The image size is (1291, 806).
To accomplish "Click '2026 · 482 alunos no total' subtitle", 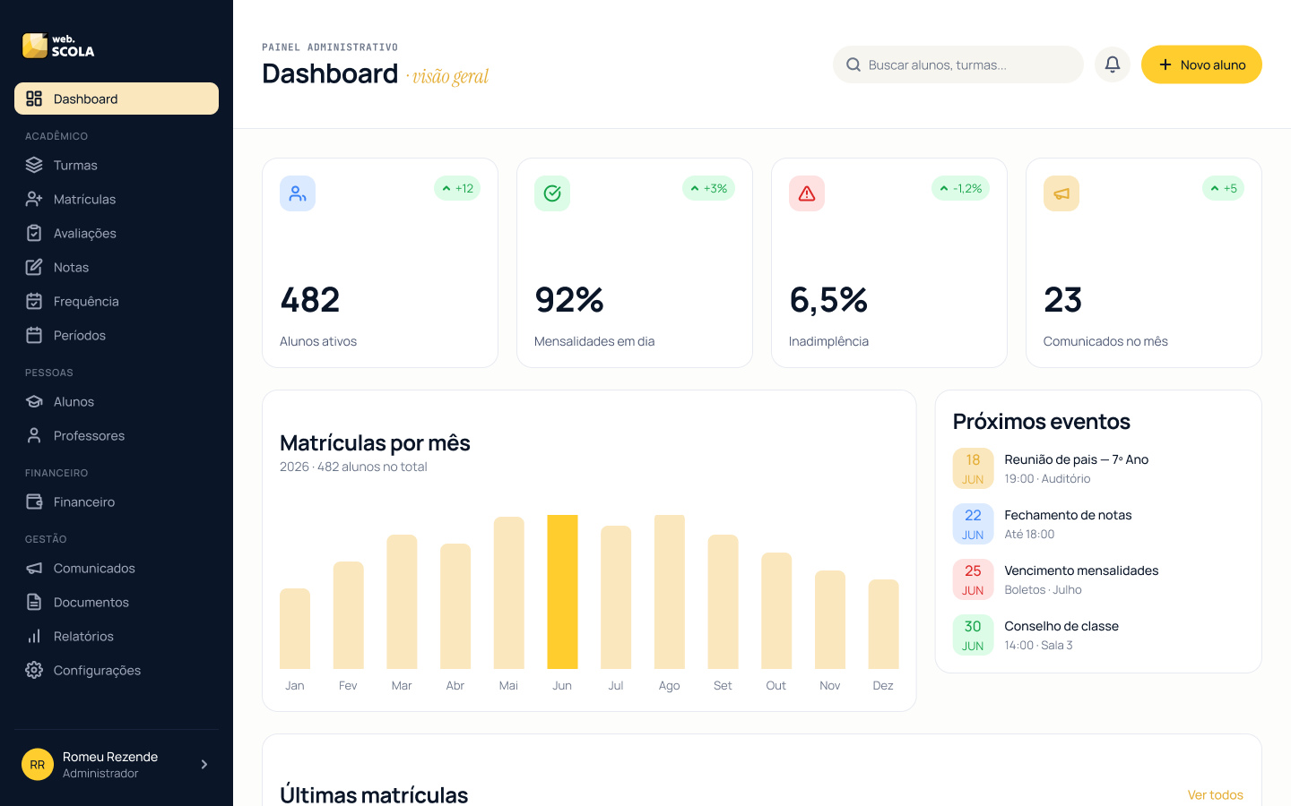I will 353,467.
